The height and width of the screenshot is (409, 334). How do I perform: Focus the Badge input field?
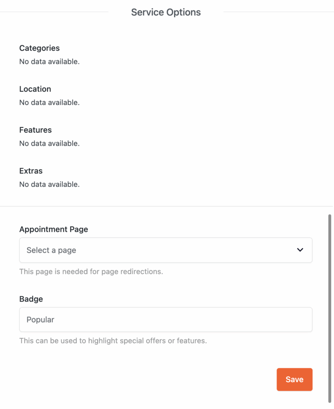(166, 320)
